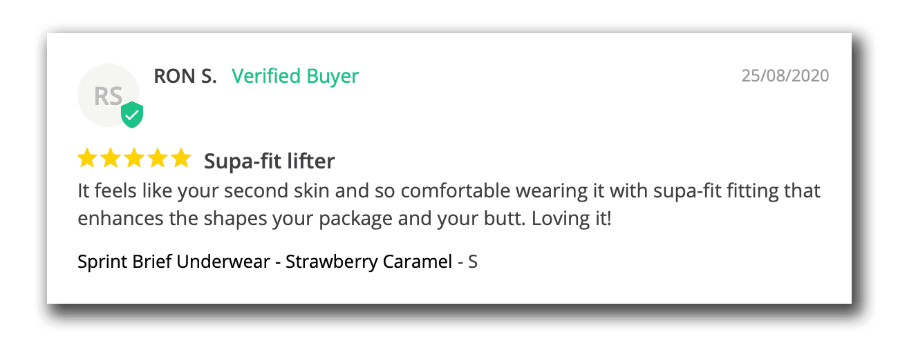Click the review date 25/08/2020

[x=785, y=75]
